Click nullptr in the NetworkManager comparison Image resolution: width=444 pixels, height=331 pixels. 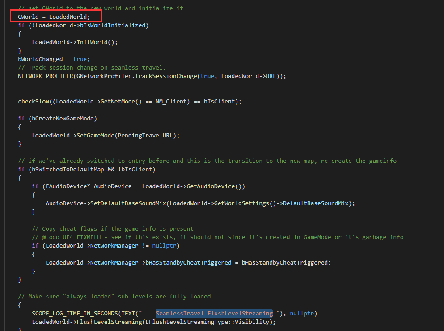[x=165, y=245]
